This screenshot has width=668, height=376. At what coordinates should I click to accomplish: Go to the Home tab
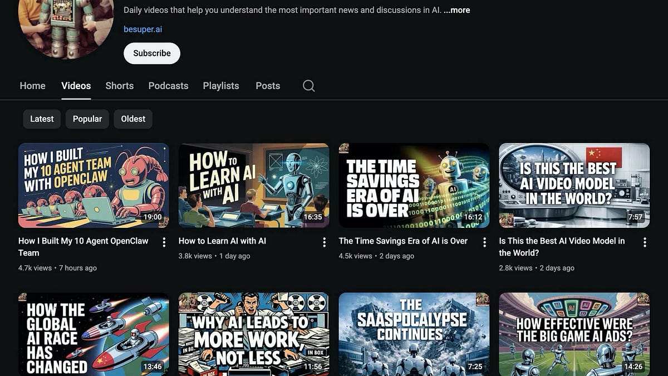click(x=33, y=86)
